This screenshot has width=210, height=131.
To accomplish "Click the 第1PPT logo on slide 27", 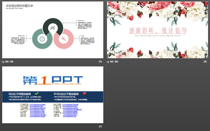I will [52, 80].
